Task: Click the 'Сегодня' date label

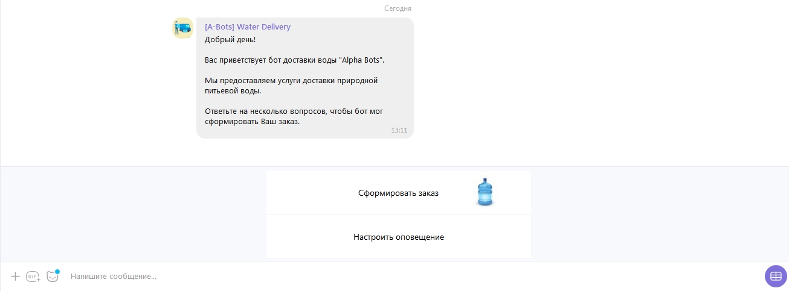Action: [x=398, y=8]
